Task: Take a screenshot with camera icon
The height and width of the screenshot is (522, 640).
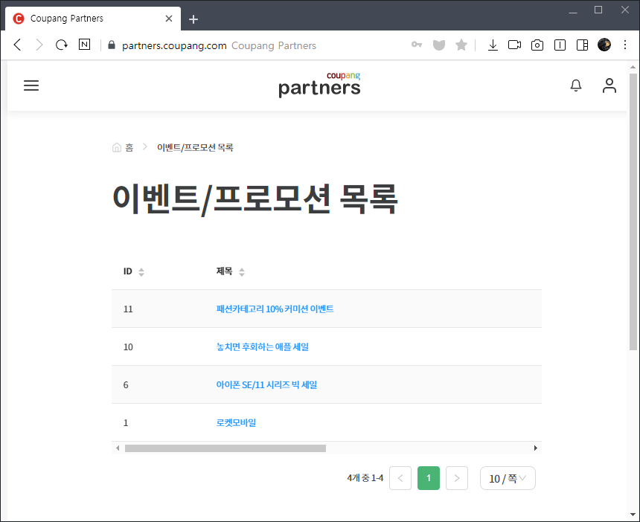Action: pyautogui.click(x=537, y=45)
